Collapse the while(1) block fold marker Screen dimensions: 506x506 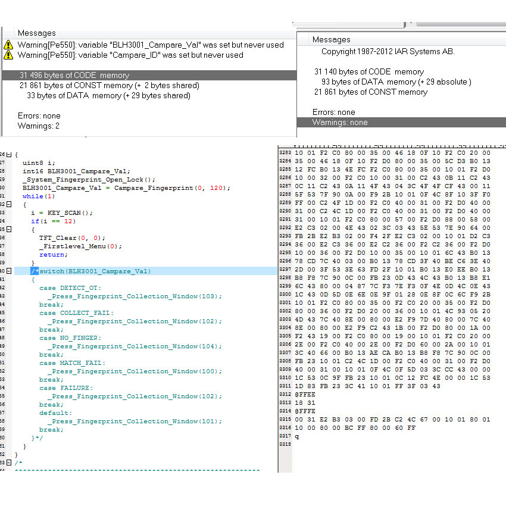pyautogui.click(x=9, y=204)
